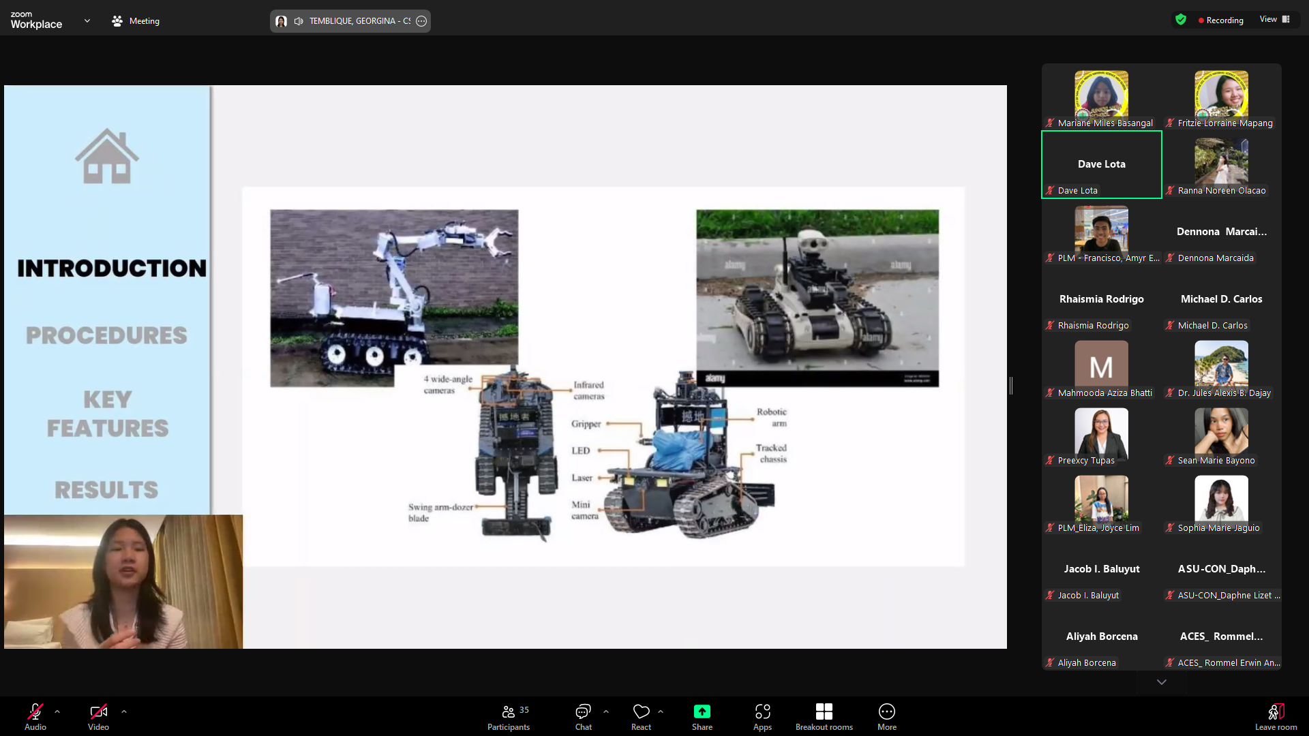Open the View layout menu
The height and width of the screenshot is (736, 1309).
pyautogui.click(x=1274, y=20)
